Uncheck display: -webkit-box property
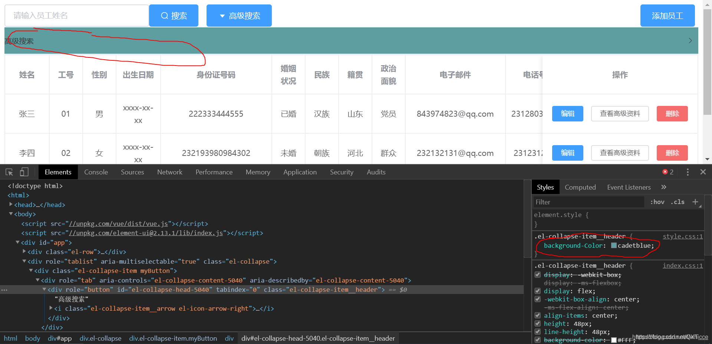 click(x=537, y=275)
